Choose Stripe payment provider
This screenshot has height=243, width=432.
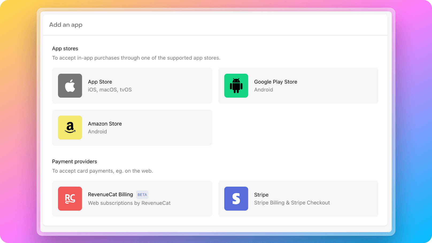tap(298, 199)
